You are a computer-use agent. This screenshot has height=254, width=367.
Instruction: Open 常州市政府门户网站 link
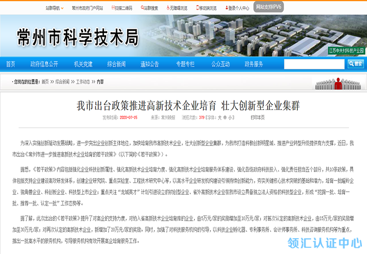88,8
